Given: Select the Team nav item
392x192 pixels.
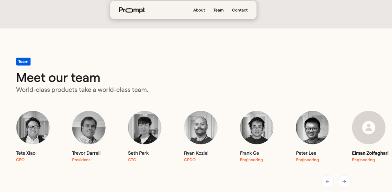Looking at the screenshot, I should 219,10.
